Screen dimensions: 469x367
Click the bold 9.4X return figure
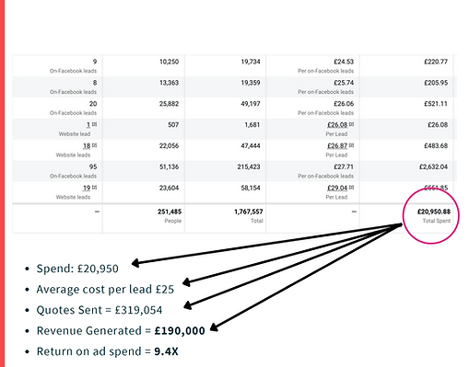pos(166,351)
